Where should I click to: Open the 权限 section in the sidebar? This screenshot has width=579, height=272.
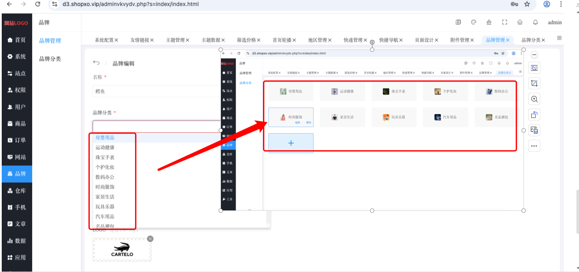pyautogui.click(x=16, y=90)
